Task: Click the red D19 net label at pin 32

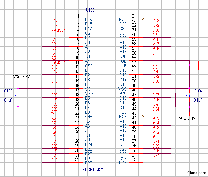Action: pos(54,160)
